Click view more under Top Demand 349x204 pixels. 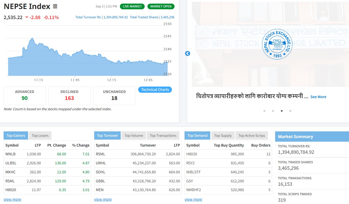pos(193,199)
